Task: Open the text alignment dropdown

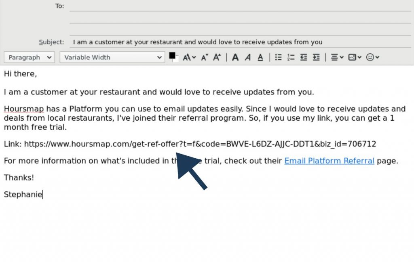Action: pyautogui.click(x=337, y=57)
